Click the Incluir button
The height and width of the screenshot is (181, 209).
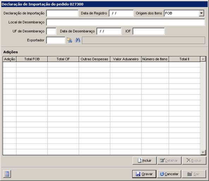point(145,161)
